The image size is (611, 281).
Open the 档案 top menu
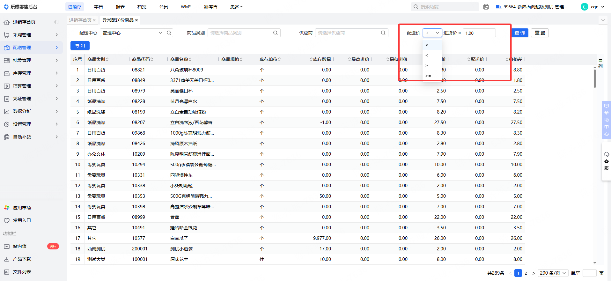pos(142,7)
